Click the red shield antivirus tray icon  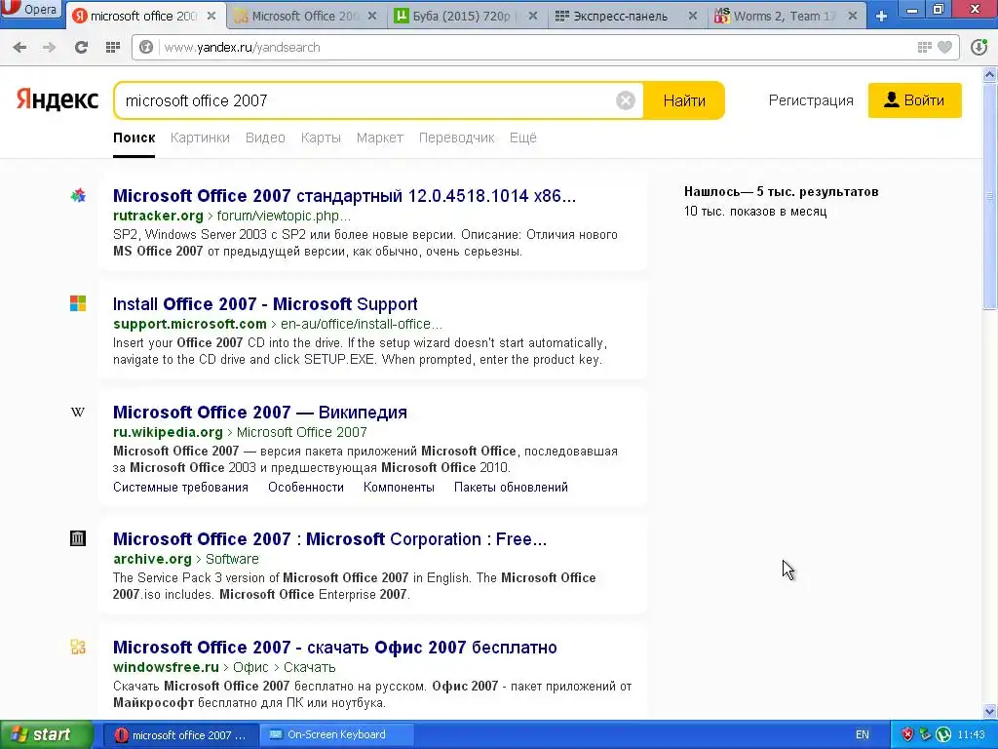(907, 734)
